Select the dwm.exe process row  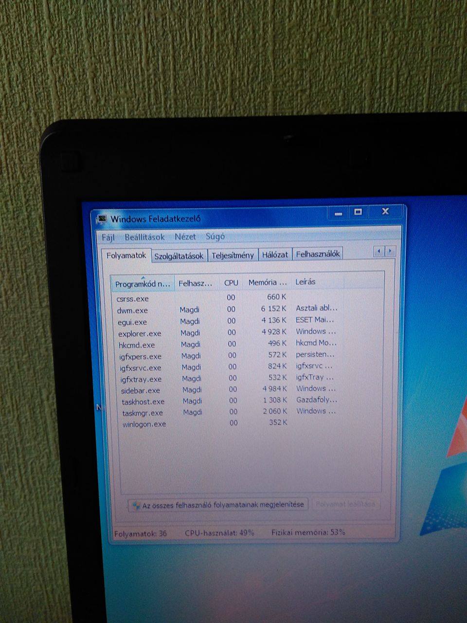227,310
